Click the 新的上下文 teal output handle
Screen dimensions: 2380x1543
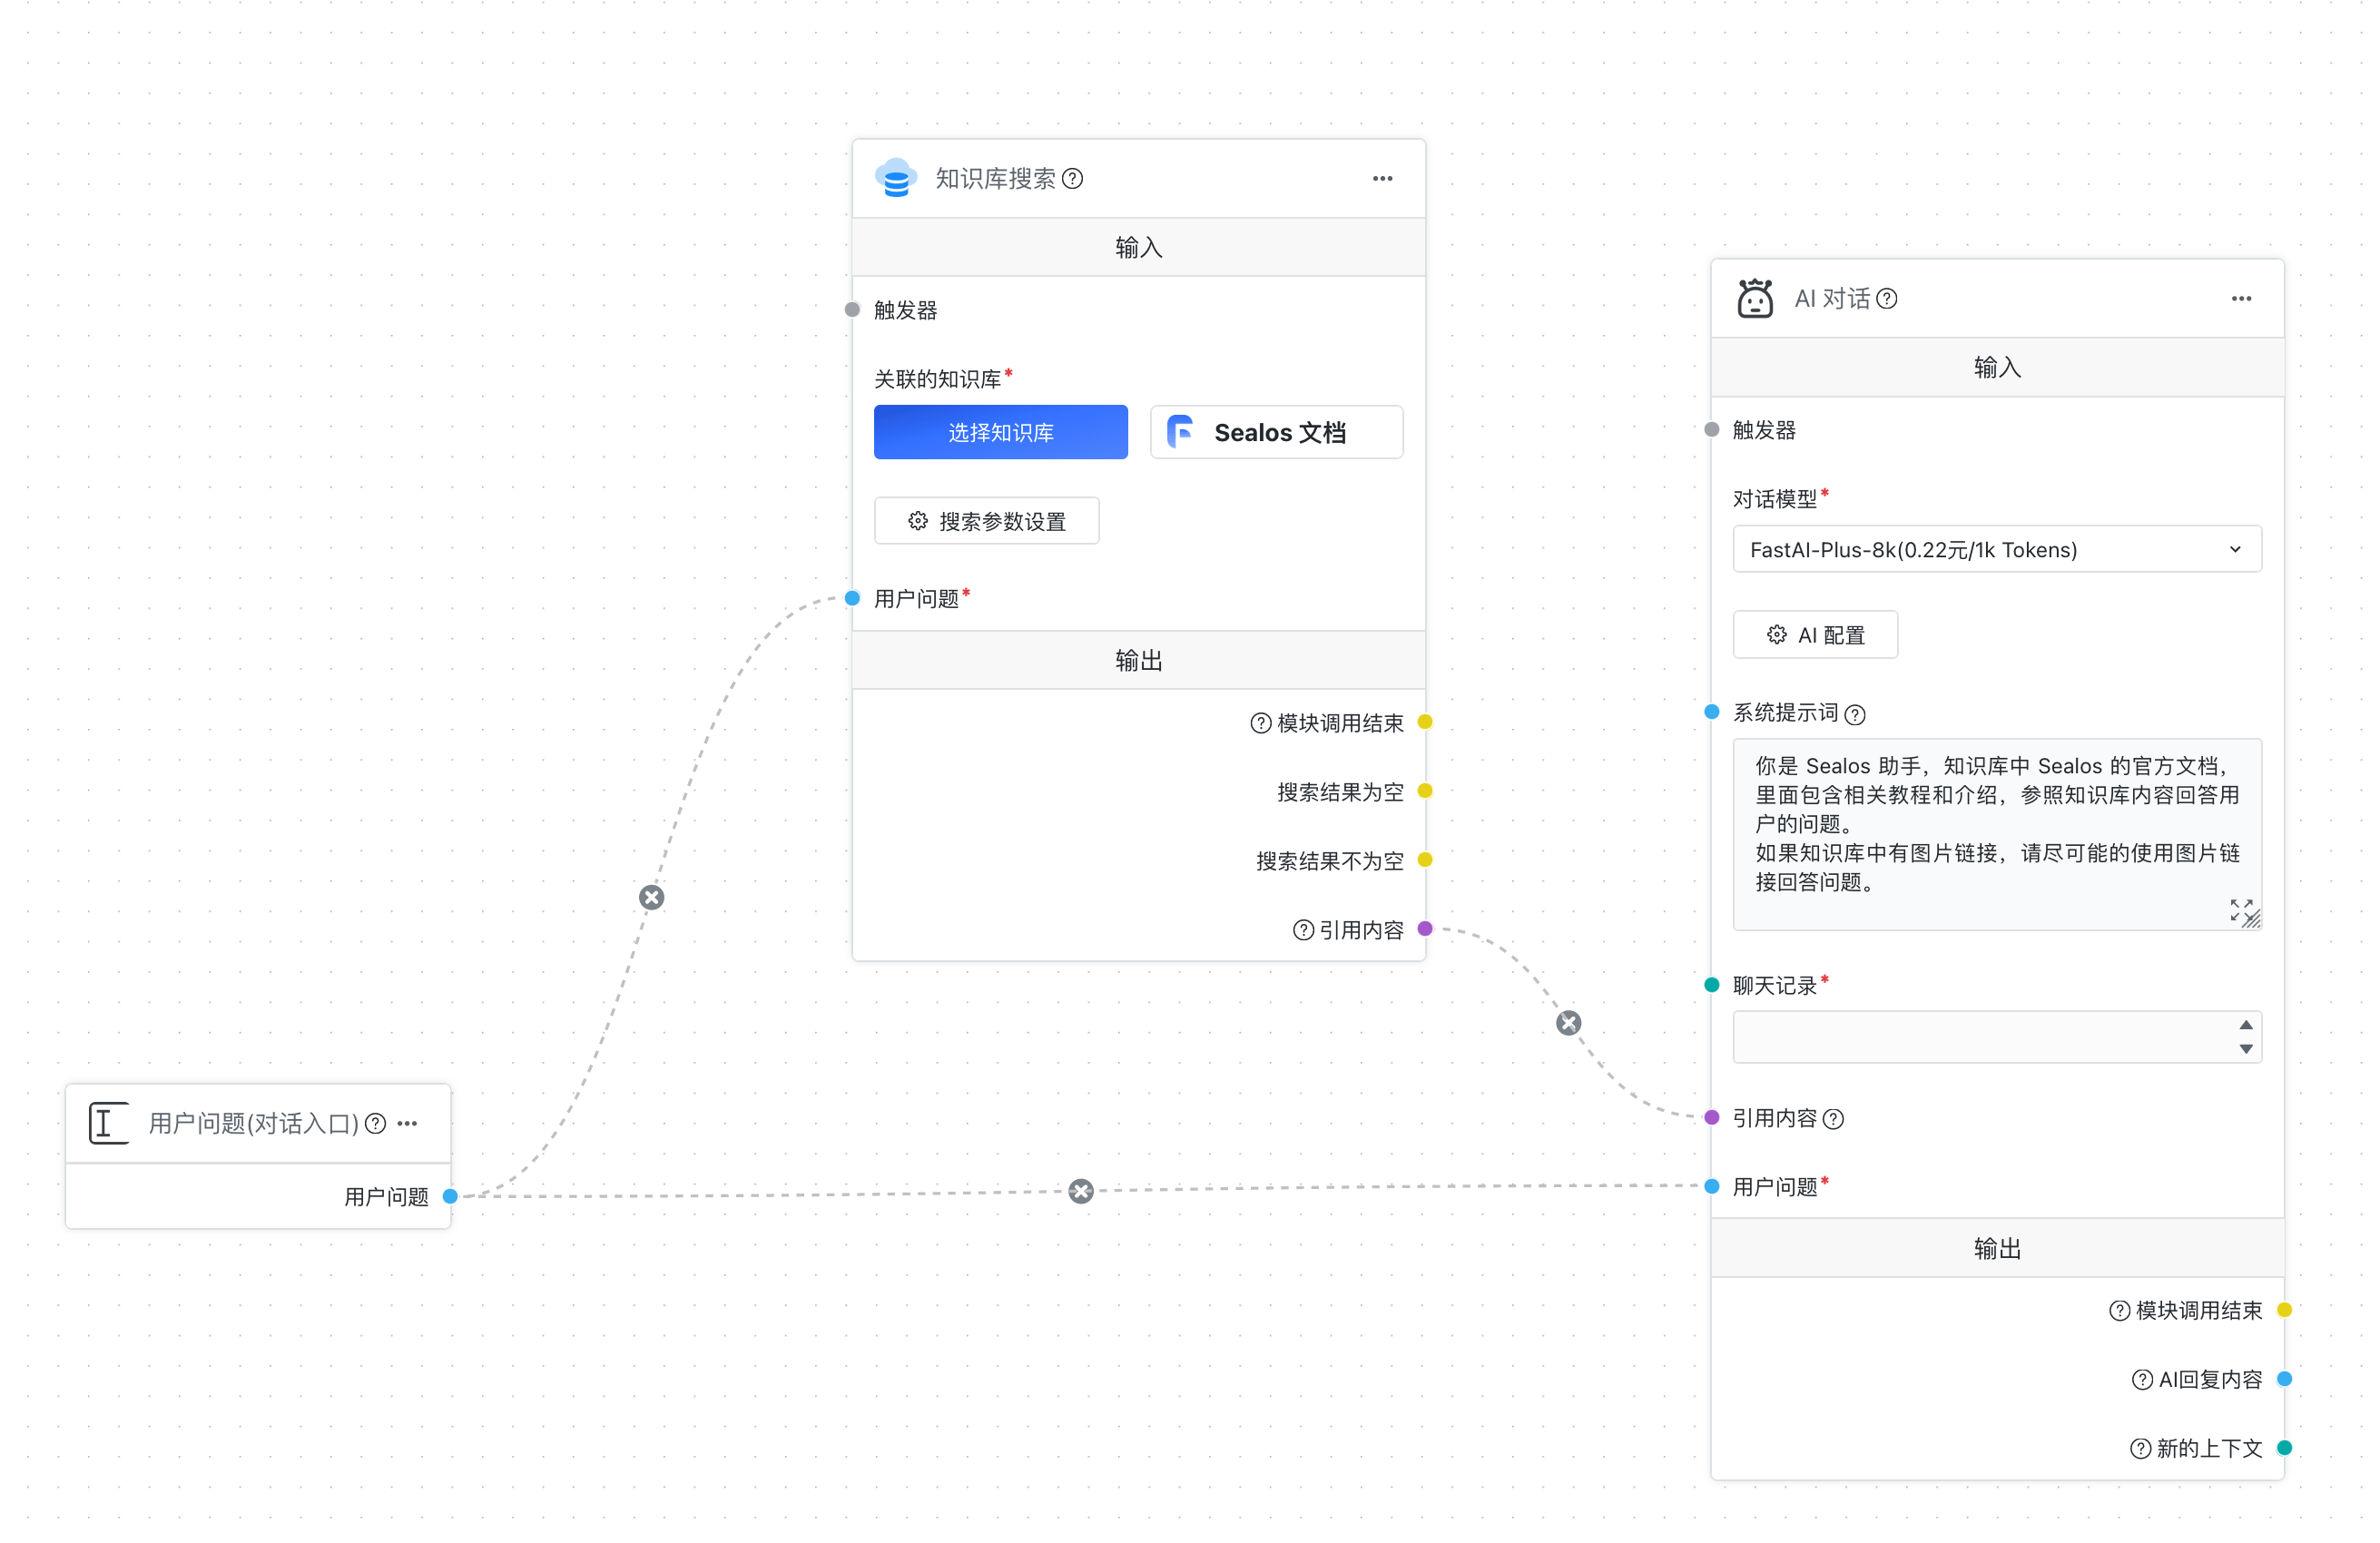pos(2284,1448)
